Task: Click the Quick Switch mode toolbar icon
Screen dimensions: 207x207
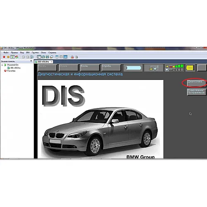Action: 47,57
